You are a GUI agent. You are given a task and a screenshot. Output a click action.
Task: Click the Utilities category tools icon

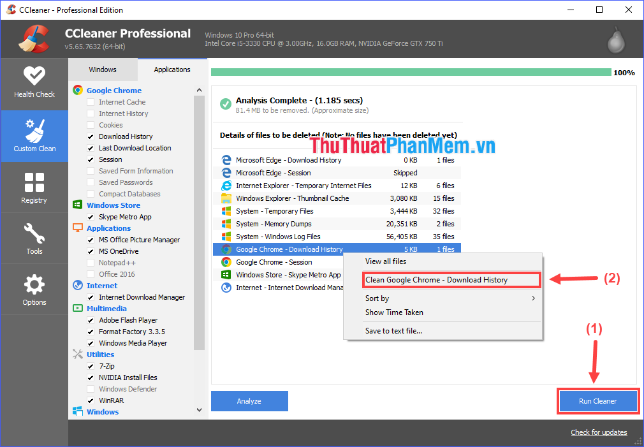[x=78, y=354]
